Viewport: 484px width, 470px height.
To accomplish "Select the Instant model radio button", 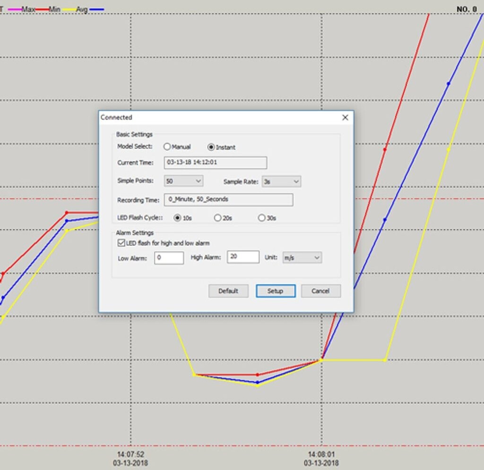I will [x=211, y=147].
